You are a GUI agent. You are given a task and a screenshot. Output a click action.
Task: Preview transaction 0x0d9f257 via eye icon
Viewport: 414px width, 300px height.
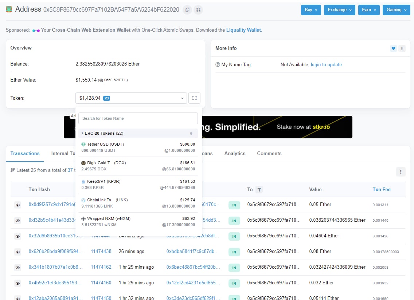(17, 205)
